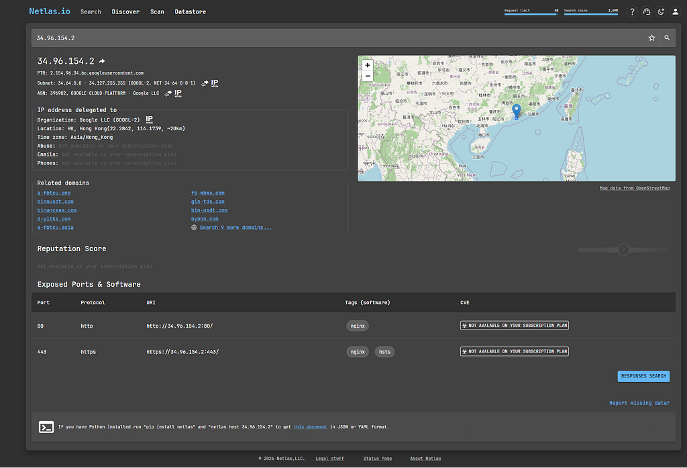687x468 pixels.
Task: Click CVE not available button on port 80 row
Action: click(x=515, y=326)
